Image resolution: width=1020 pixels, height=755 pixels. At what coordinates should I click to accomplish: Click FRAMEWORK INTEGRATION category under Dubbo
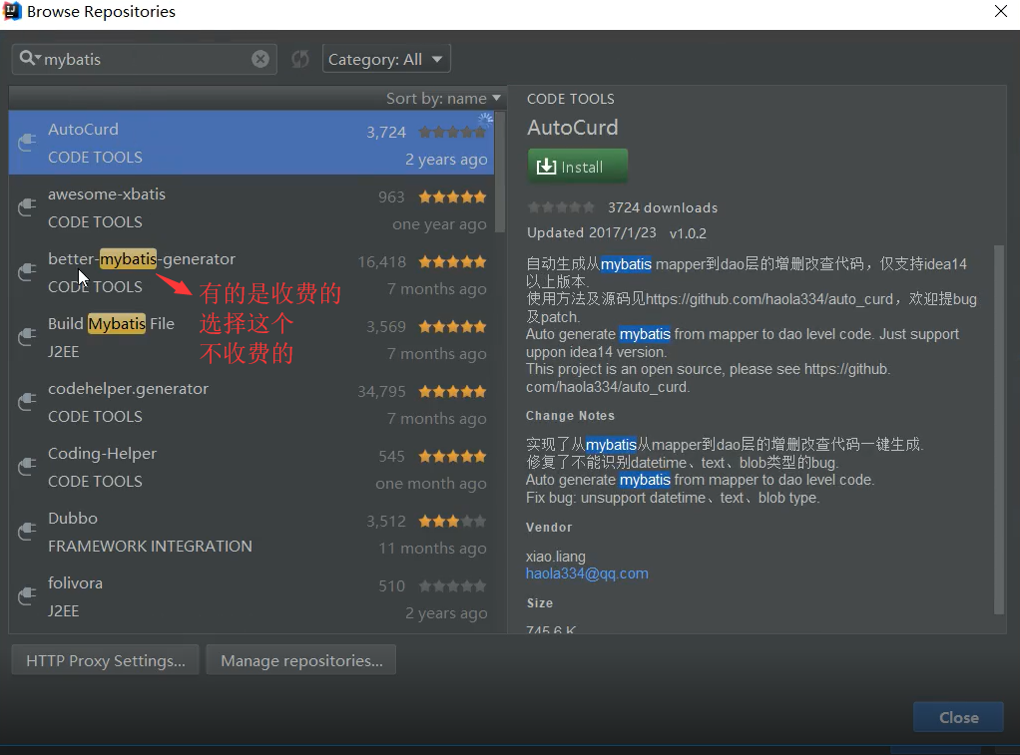point(151,547)
